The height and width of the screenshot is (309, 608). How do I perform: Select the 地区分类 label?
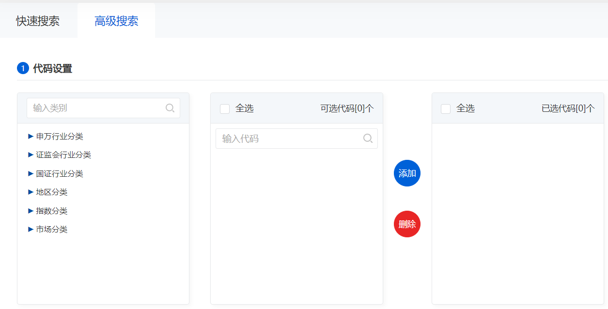[52, 192]
